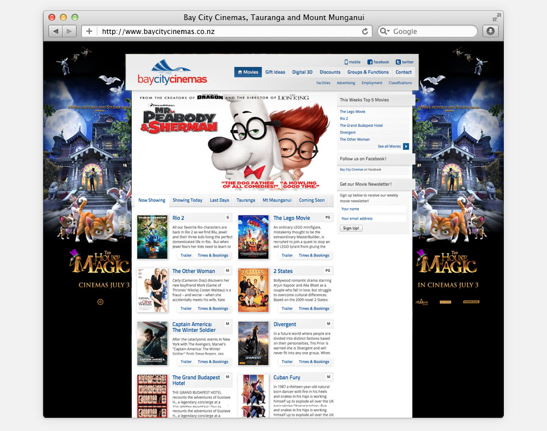Image resolution: width=547 pixels, height=431 pixels.
Task: Click the See all Movies arrow
Action: tap(406, 146)
